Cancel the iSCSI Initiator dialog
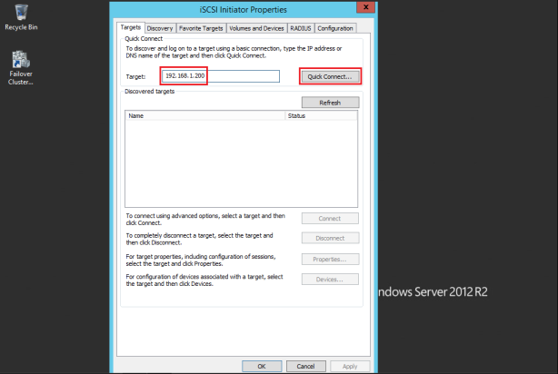 tap(306, 366)
